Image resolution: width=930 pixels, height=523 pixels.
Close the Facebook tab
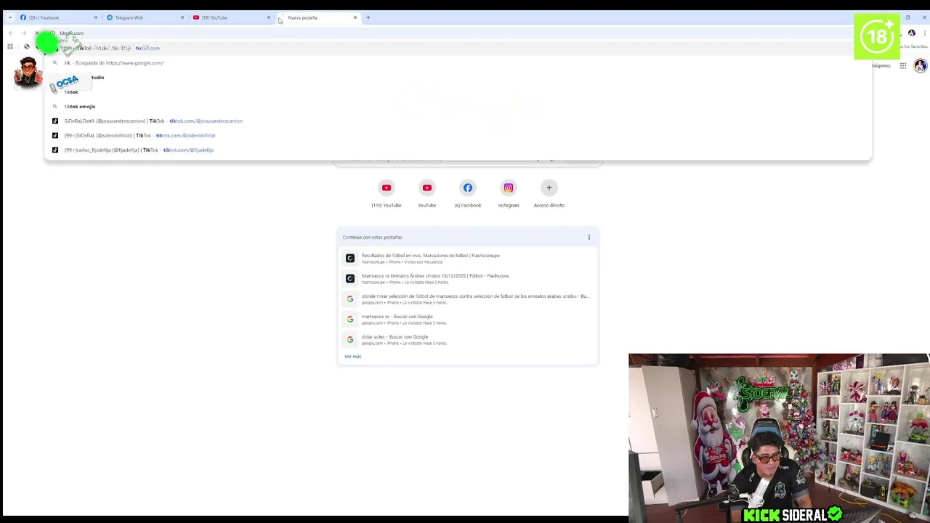(x=95, y=17)
